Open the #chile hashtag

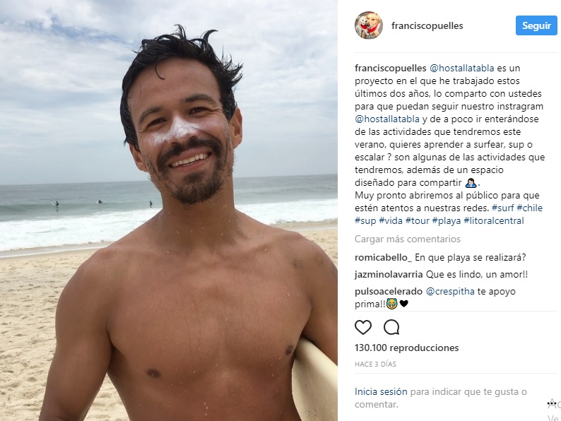pyautogui.click(x=529, y=208)
